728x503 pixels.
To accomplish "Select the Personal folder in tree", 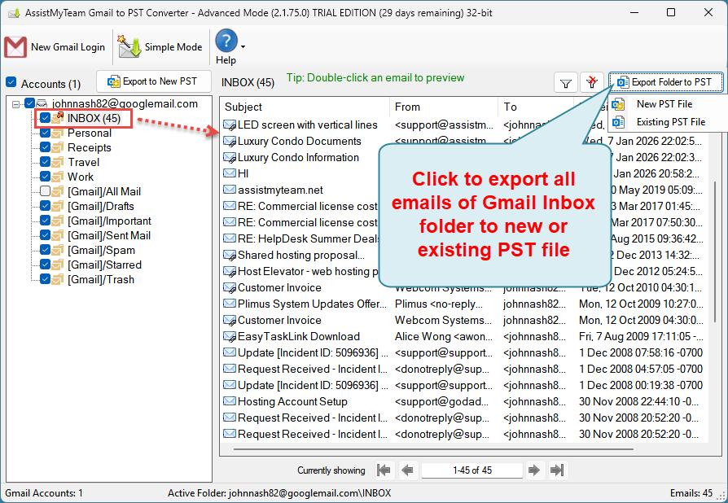I will coord(90,133).
